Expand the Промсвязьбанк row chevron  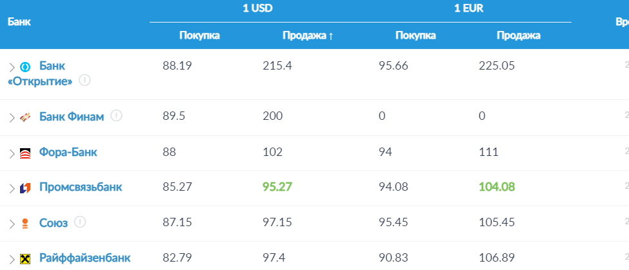coord(11,188)
